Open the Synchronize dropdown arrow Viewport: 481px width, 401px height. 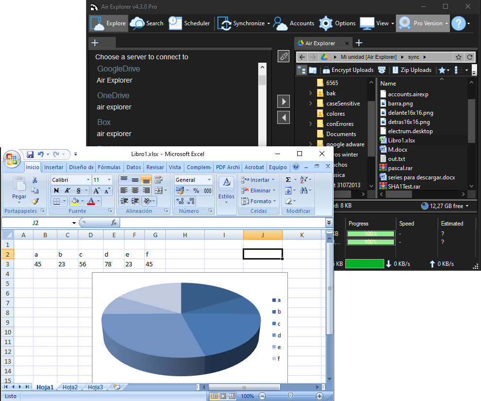point(269,24)
